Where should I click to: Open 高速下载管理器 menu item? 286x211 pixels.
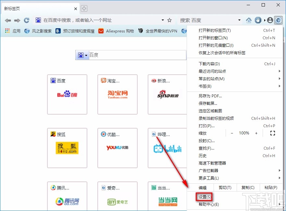235,163
